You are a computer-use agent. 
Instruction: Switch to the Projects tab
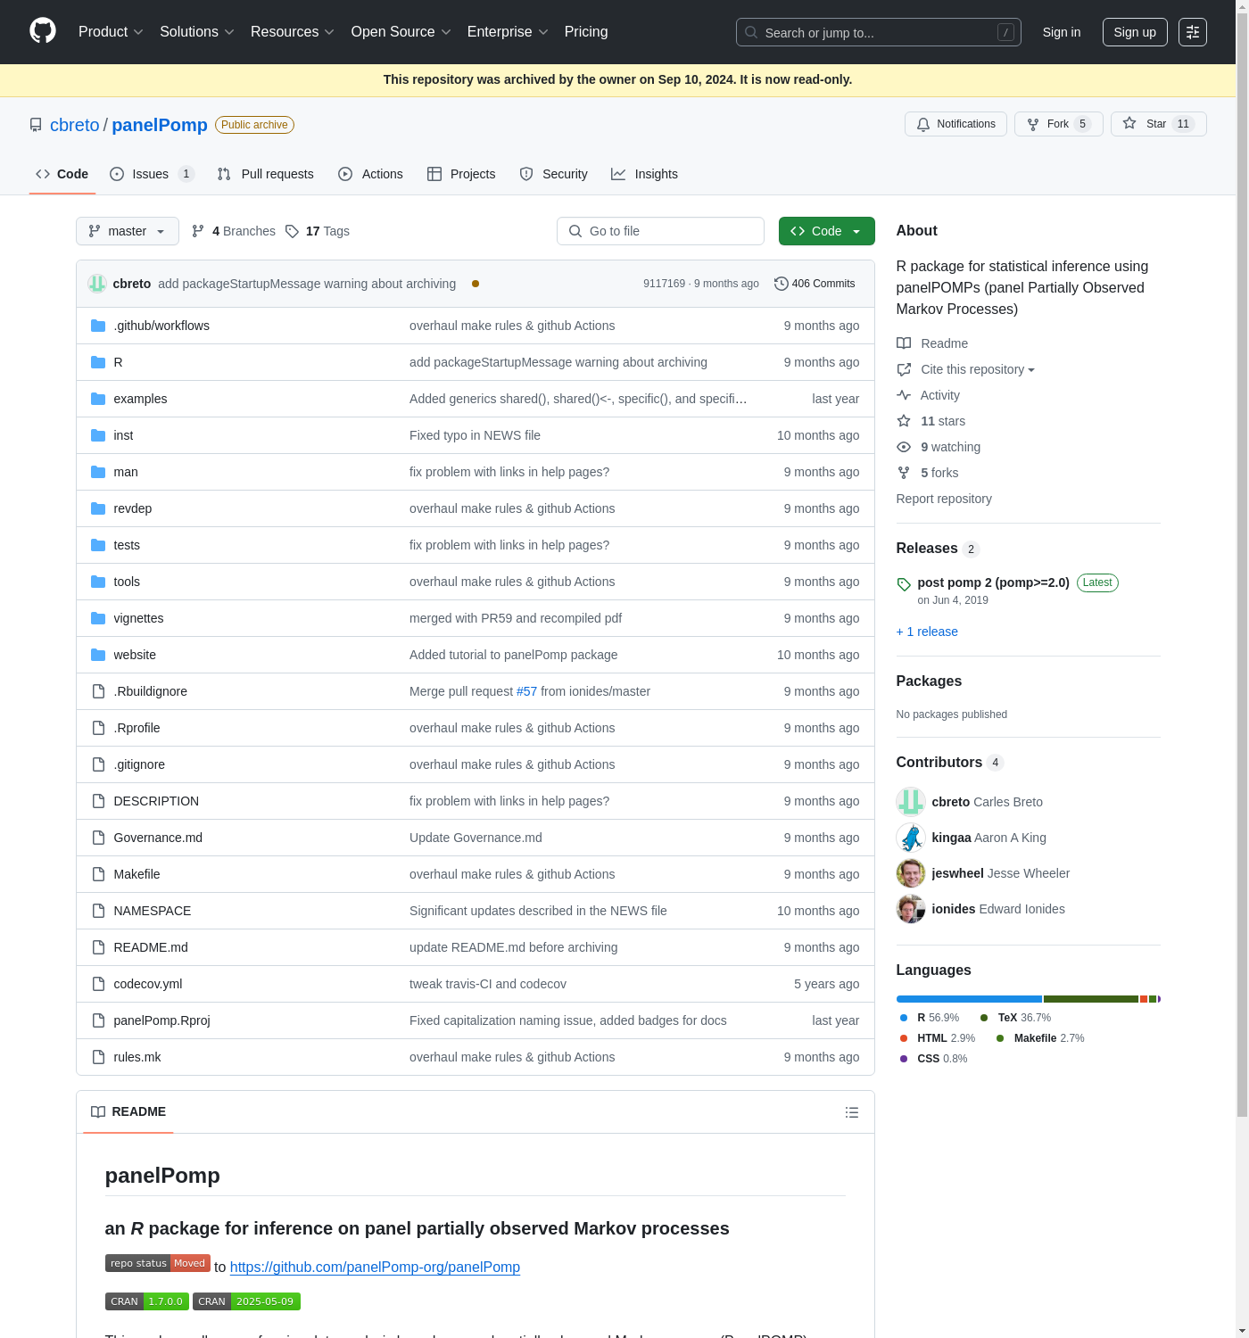point(461,174)
